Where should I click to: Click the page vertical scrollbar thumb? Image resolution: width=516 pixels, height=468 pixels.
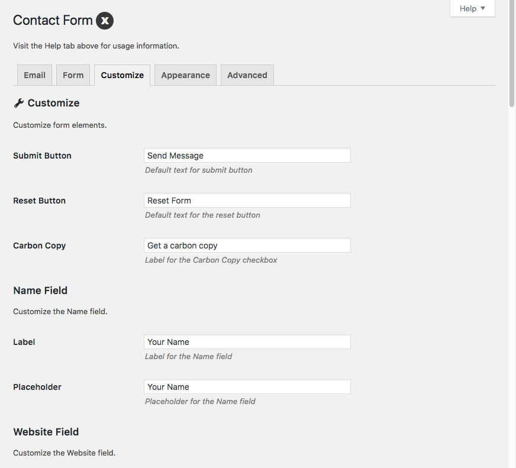(512, 53)
